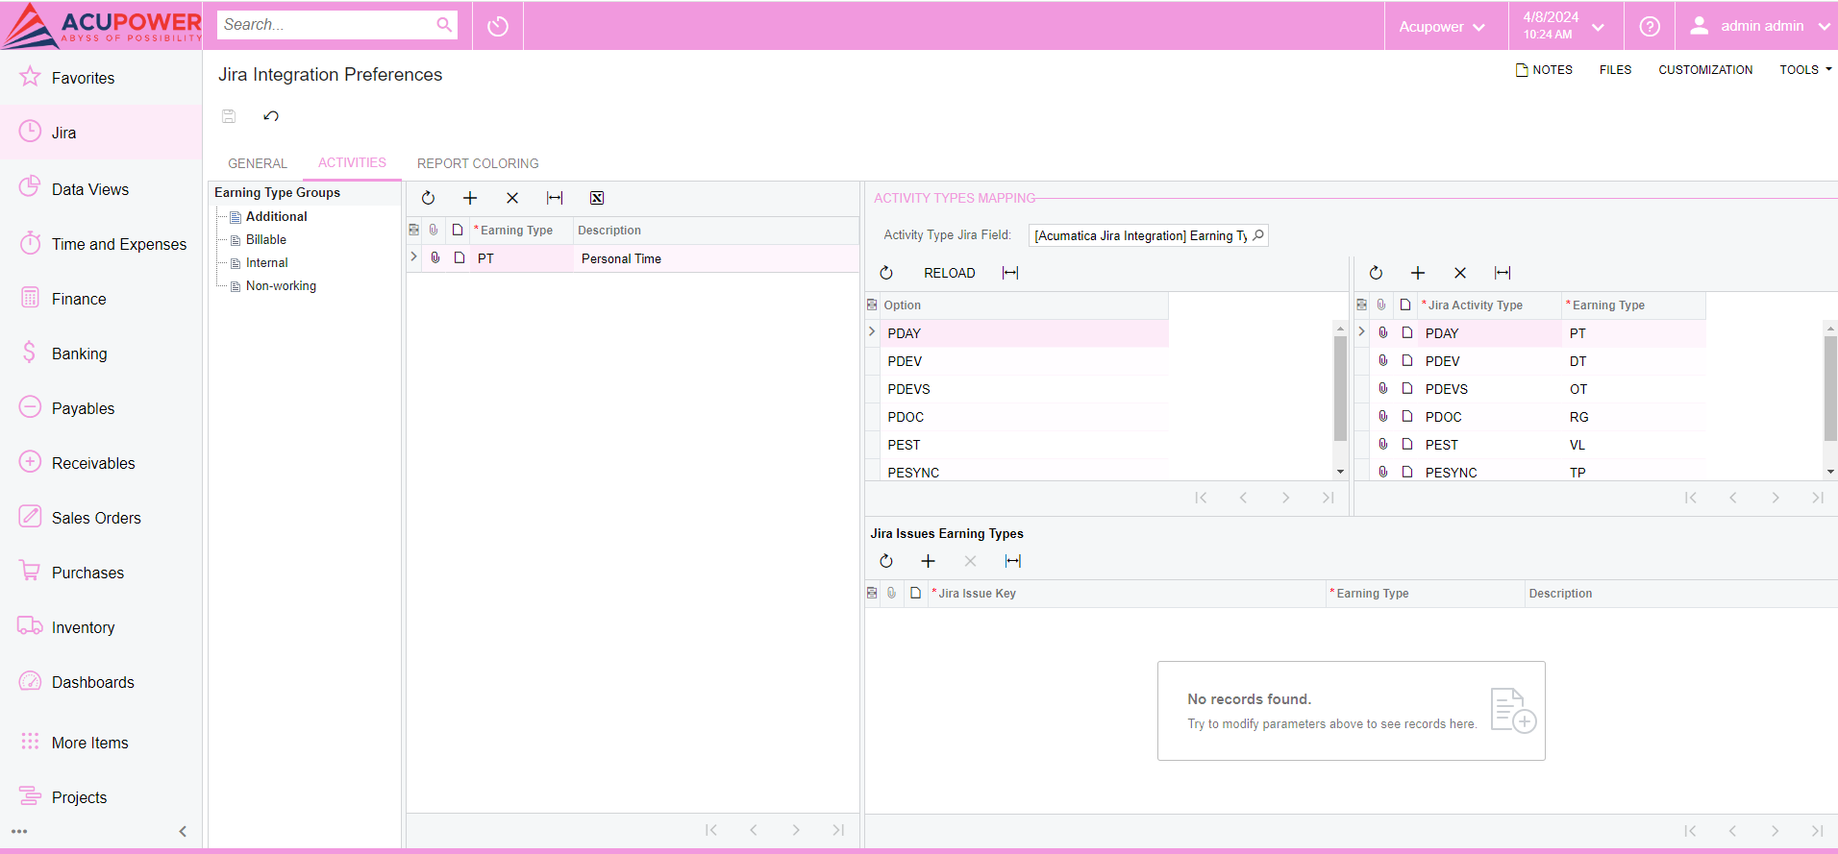Open the Sales Orders workspace
Viewport: 1838px width, 854px height.
pyautogui.click(x=101, y=518)
